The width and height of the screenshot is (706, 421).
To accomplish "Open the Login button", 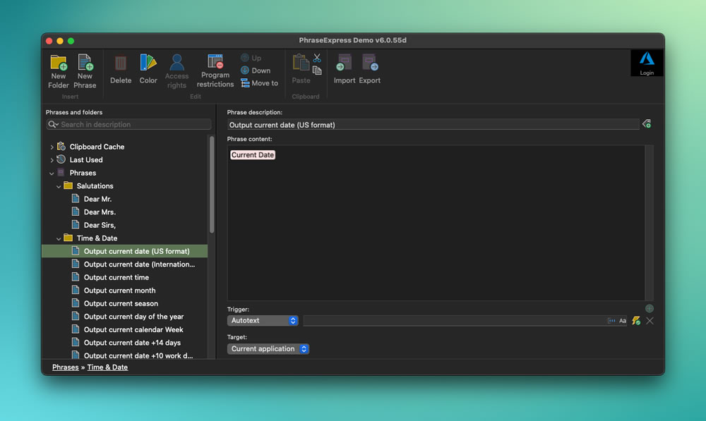I will pos(647,63).
